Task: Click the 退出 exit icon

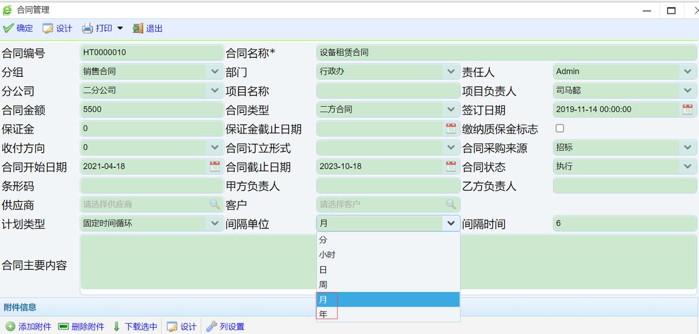Action: pos(138,28)
